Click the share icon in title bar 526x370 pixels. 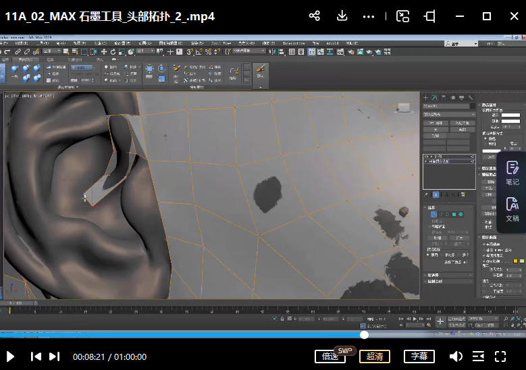[314, 16]
